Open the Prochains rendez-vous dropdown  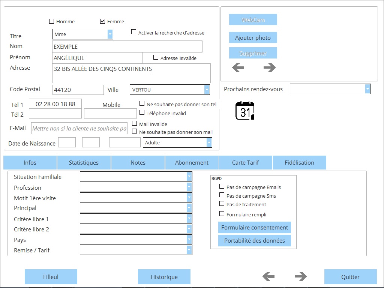tap(368, 89)
